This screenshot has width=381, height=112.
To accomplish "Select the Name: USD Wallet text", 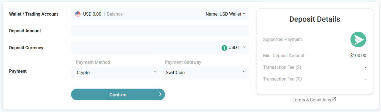I will pos(223,14).
